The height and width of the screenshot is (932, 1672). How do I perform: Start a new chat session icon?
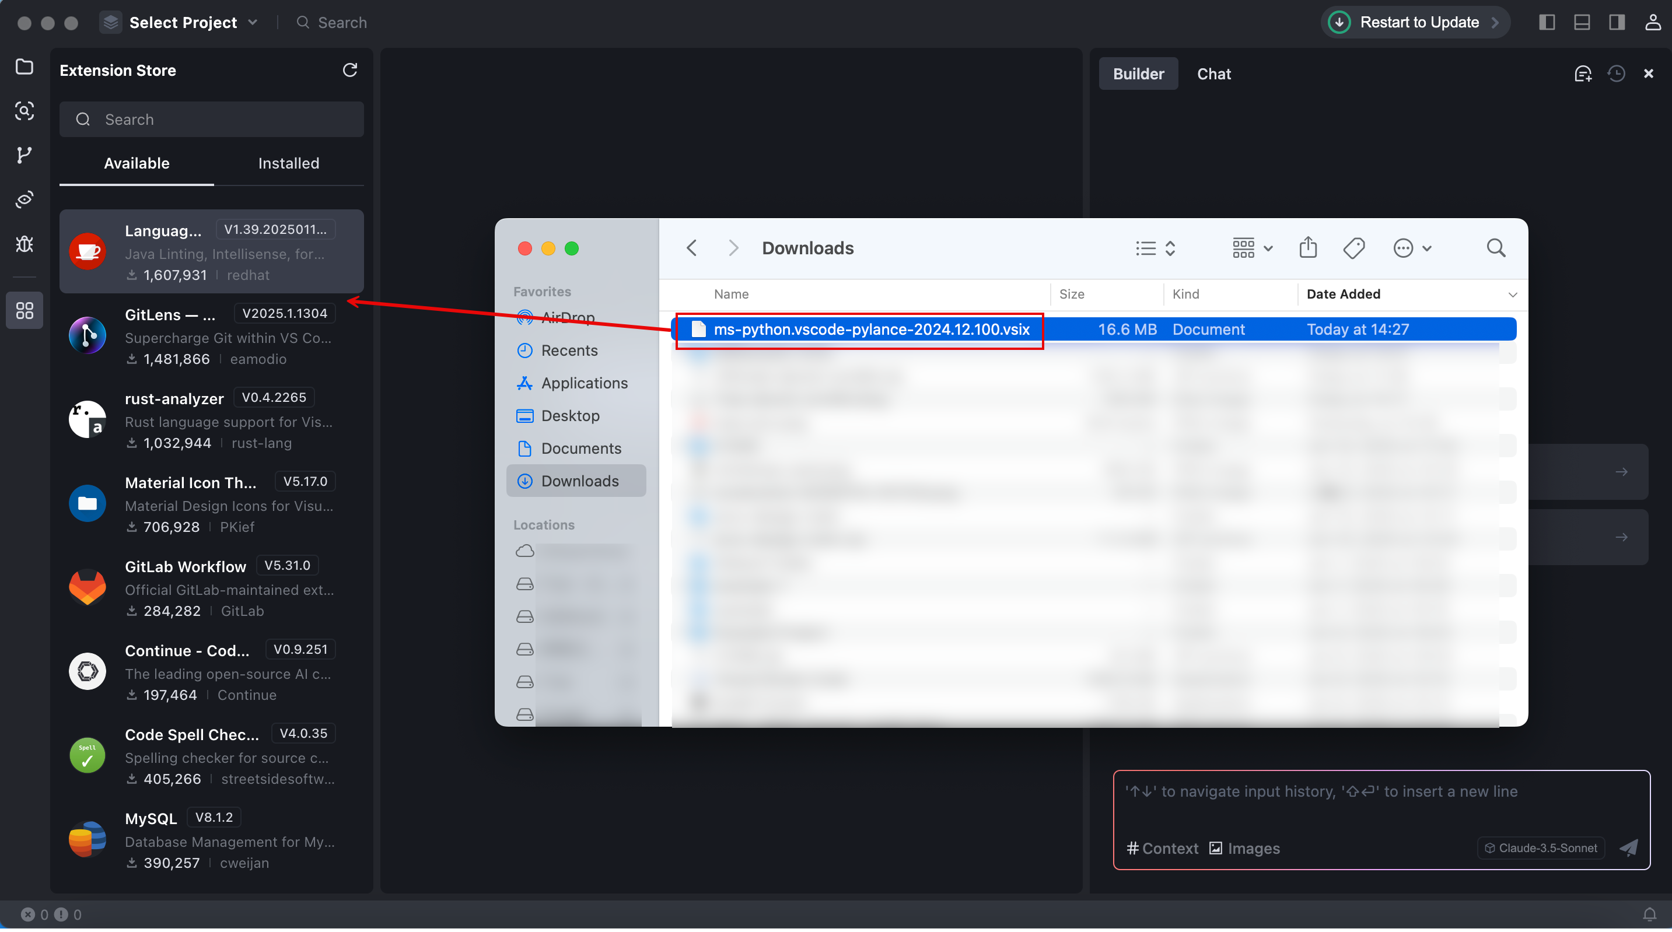1583,74
